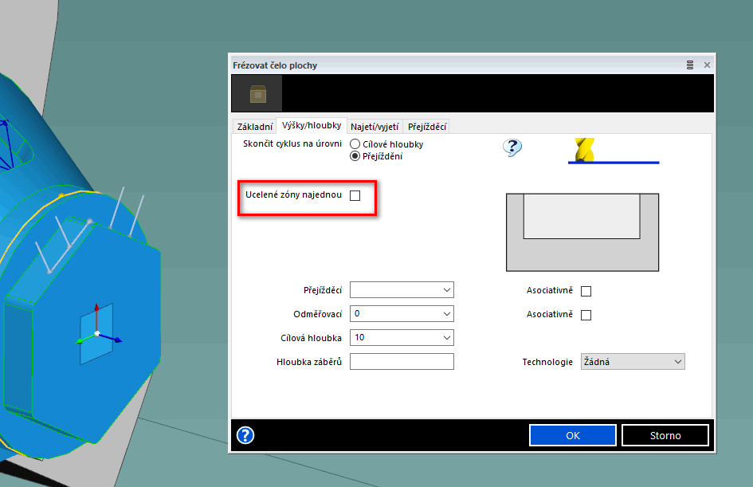This screenshot has height=487, width=753.
Task: Open the Technologie dropdown
Action: [x=677, y=362]
